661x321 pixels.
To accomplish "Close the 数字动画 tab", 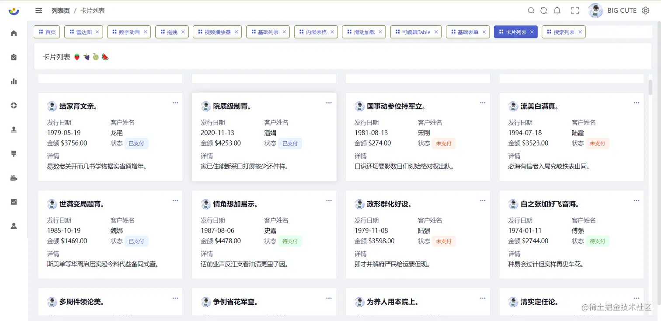I will pos(146,32).
